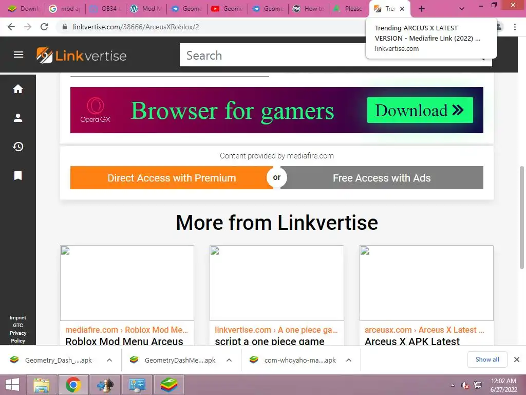This screenshot has width=526, height=395.
Task: Go to Home in the left sidebar
Action: [18, 88]
